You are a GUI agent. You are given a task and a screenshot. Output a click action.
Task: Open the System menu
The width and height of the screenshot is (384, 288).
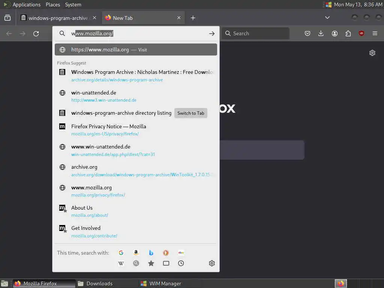pyautogui.click(x=73, y=4)
